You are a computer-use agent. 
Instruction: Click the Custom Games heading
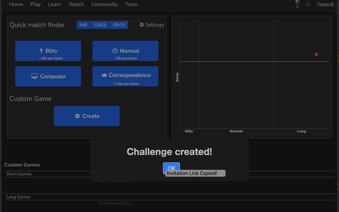pos(22,165)
